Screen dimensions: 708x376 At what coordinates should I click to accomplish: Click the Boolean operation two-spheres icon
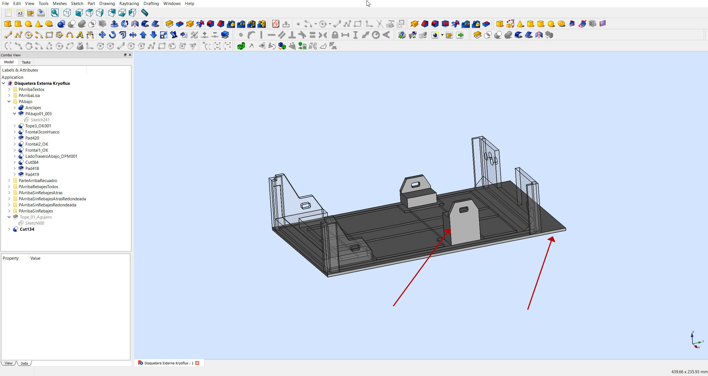click(61, 24)
